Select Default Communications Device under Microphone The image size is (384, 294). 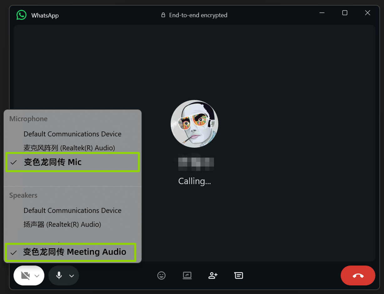tap(72, 134)
